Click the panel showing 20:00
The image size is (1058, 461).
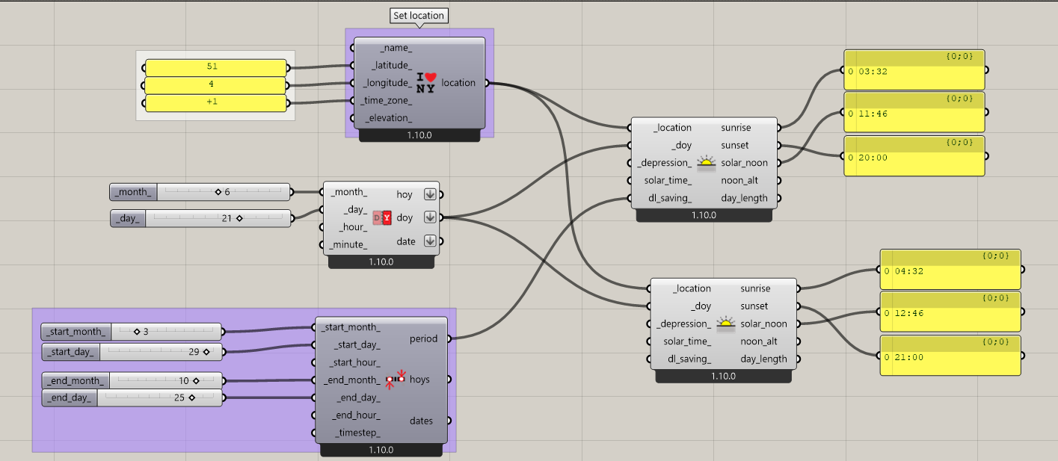click(914, 157)
